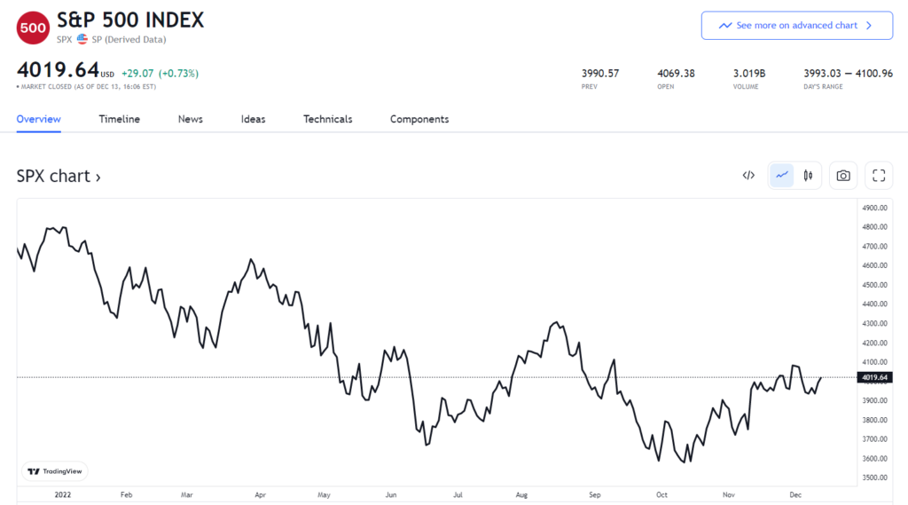Select the Technicals tab
The width and height of the screenshot is (908, 505).
327,119
